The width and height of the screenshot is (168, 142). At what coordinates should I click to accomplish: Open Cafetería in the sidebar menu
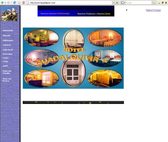pyautogui.click(x=7, y=45)
